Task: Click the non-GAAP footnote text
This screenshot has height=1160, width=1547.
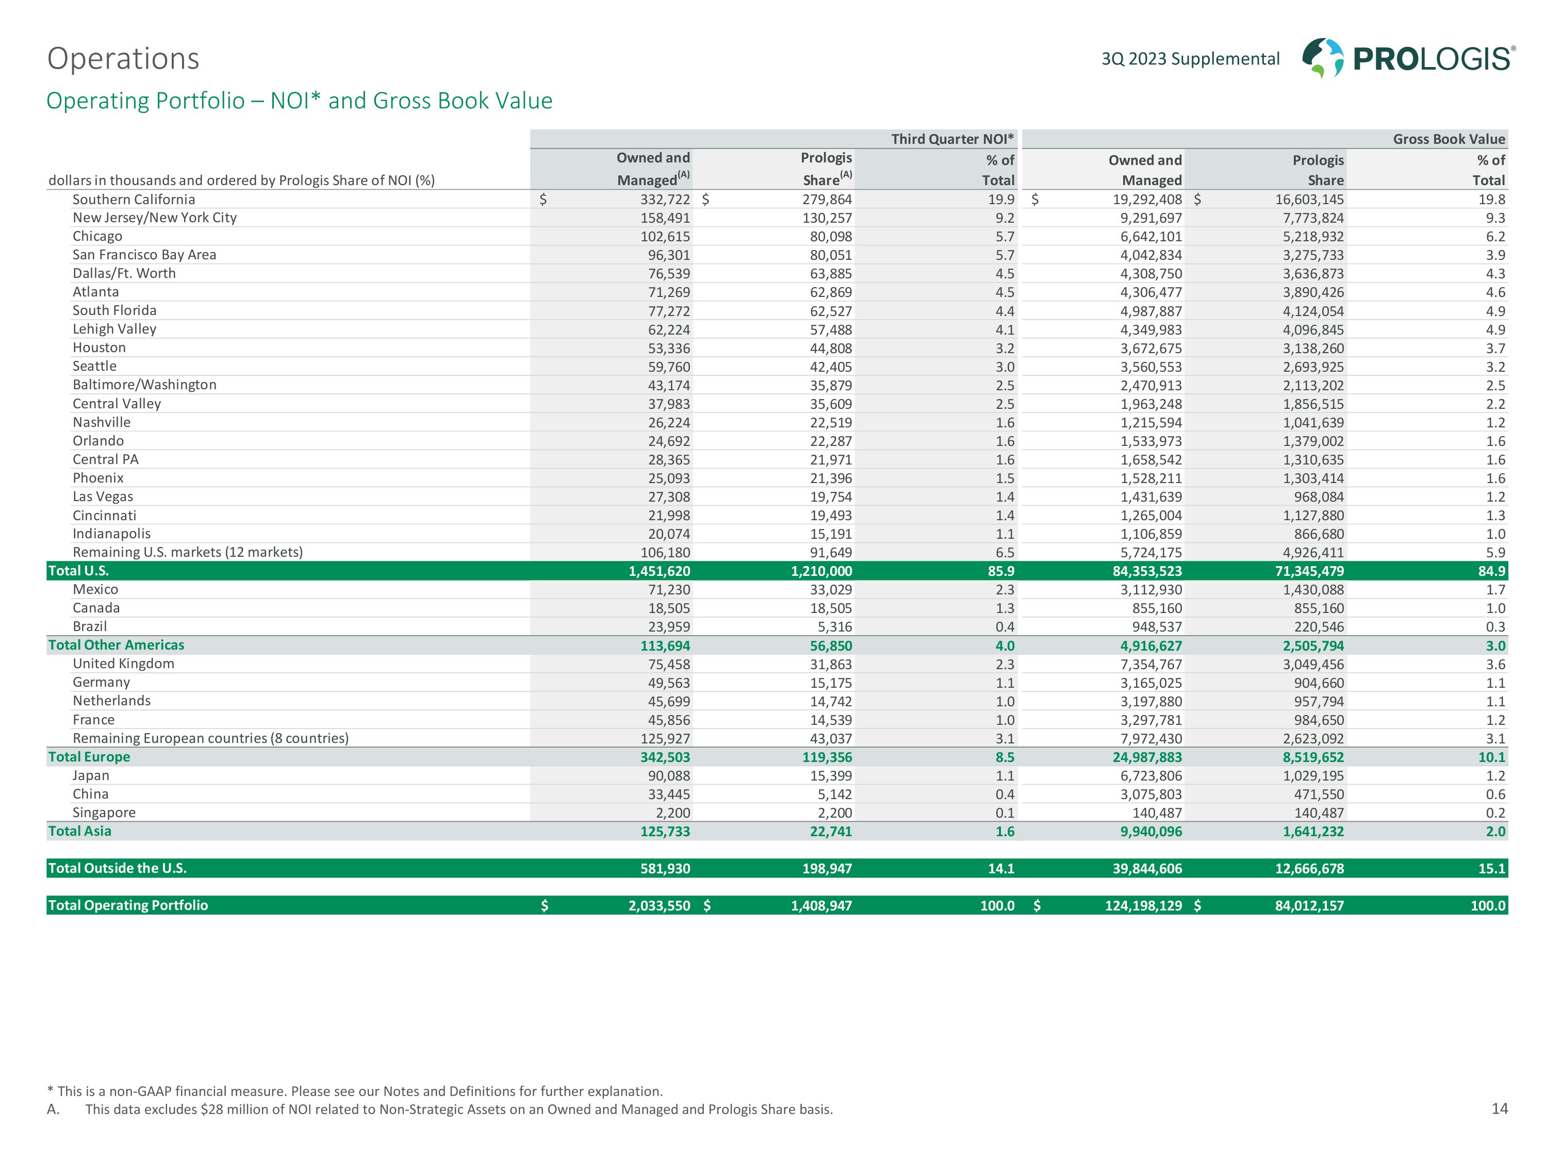Action: (355, 1091)
